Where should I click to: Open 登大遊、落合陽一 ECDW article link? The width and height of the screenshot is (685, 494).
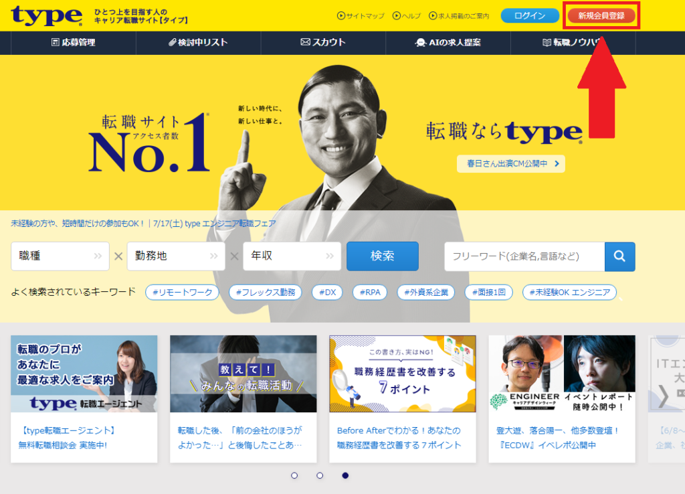pos(558,438)
